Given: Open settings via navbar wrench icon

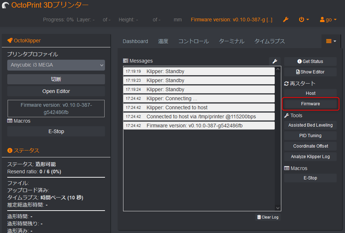Looking at the screenshot, I should pyautogui.click(x=286, y=20).
